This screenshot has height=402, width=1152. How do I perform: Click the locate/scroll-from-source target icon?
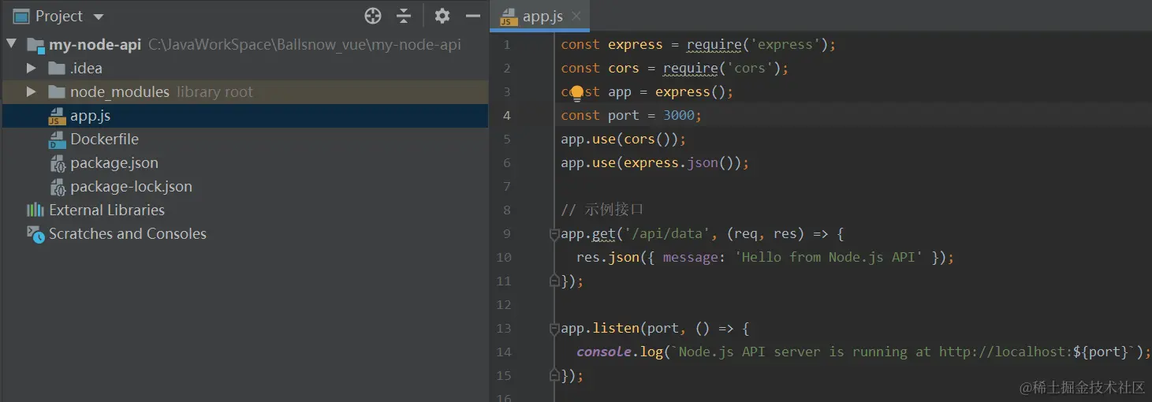point(373,16)
